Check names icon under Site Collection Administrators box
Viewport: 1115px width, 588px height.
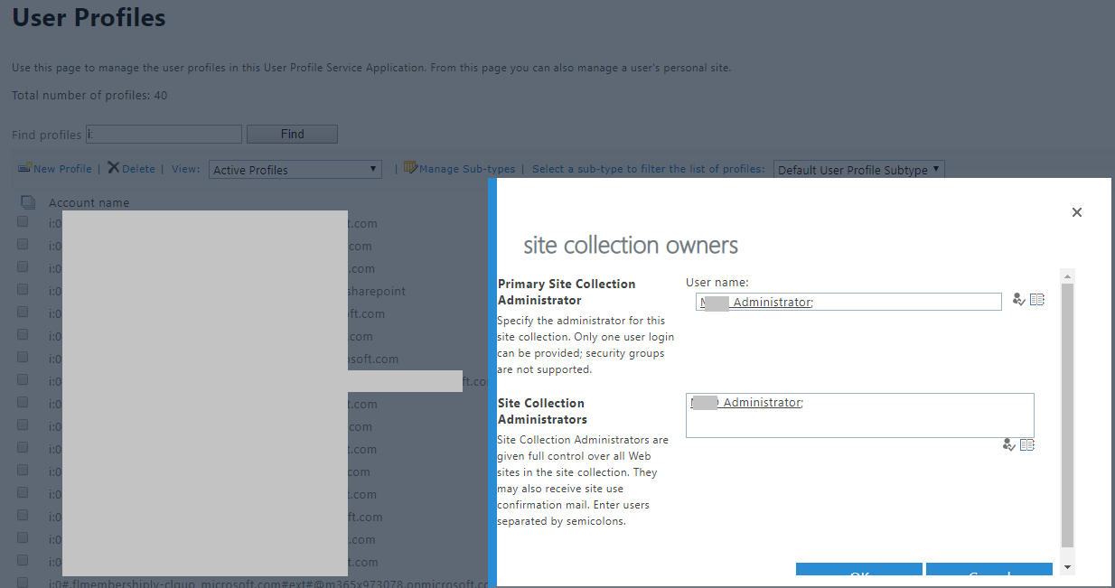[1008, 444]
